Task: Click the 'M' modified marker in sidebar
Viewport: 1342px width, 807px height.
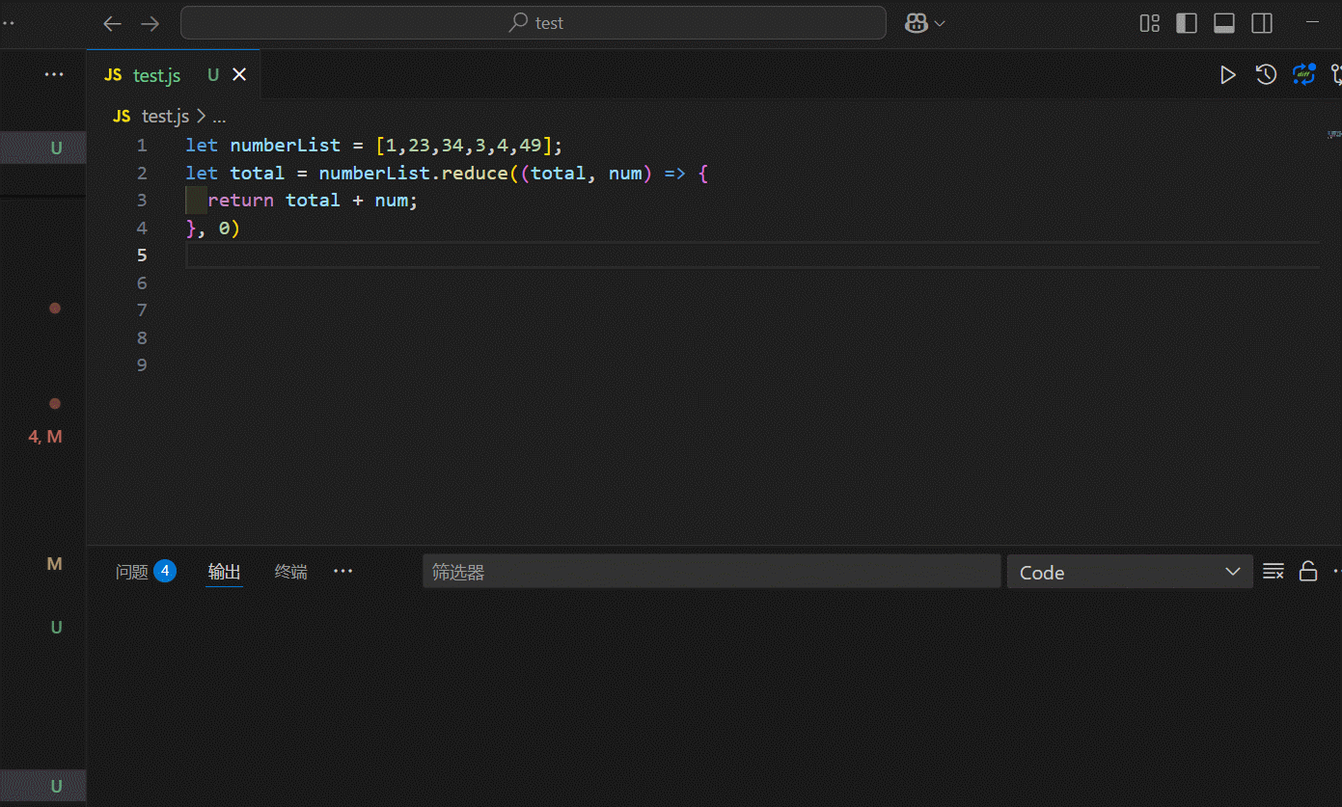Action: pyautogui.click(x=54, y=564)
